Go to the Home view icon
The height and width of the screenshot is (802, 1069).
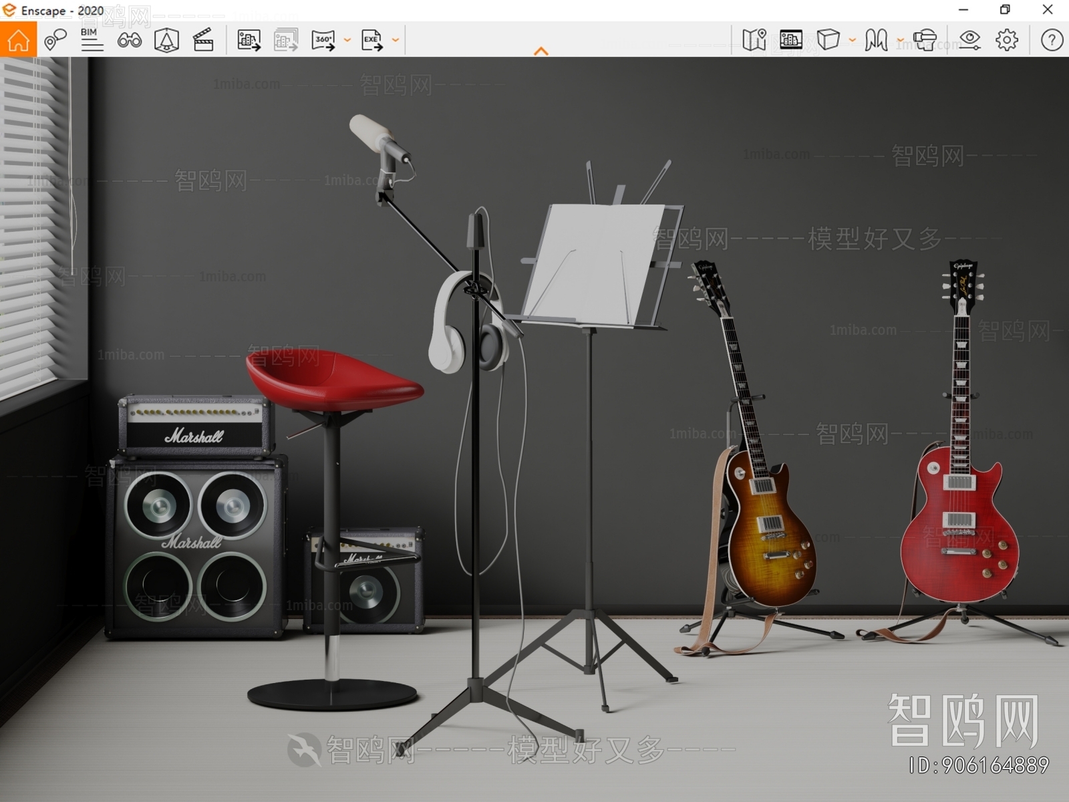tap(18, 40)
